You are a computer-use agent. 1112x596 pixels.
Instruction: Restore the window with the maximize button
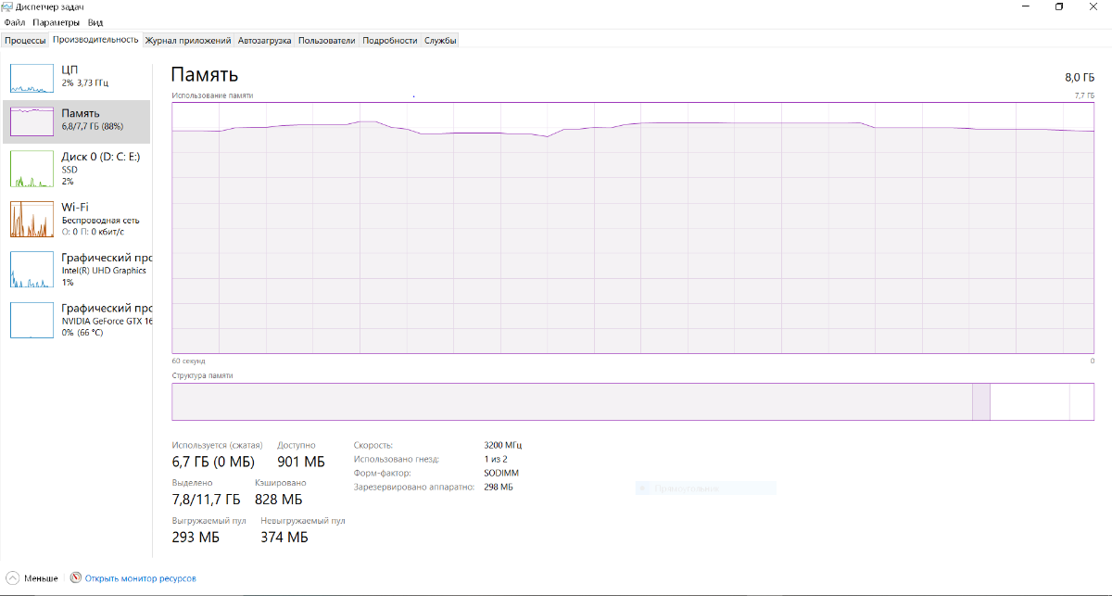[x=1059, y=6]
